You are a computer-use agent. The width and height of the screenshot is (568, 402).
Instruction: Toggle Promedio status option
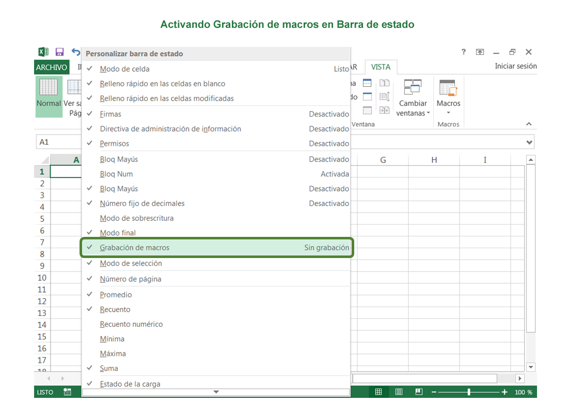pyautogui.click(x=216, y=295)
